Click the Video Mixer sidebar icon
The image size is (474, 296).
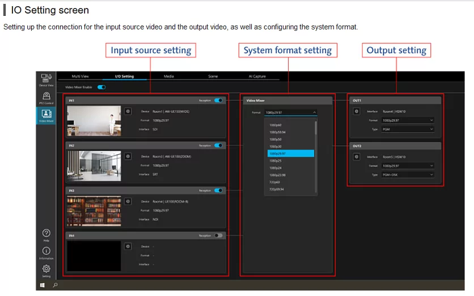pyautogui.click(x=46, y=114)
